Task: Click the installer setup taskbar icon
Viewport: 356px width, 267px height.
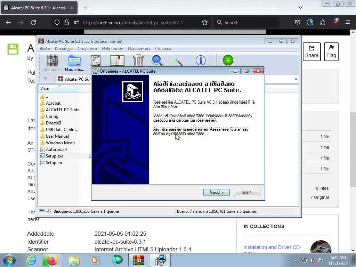Action: (160, 260)
